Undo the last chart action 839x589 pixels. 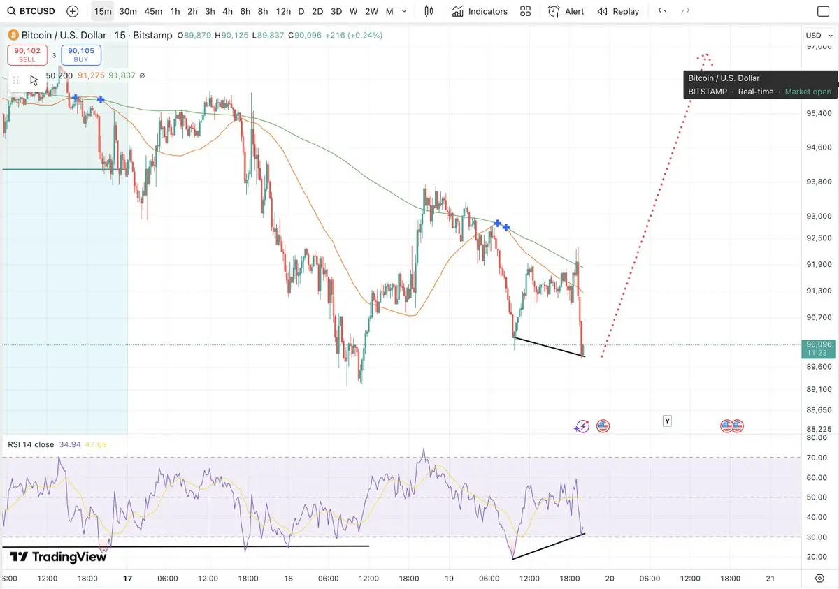click(662, 11)
